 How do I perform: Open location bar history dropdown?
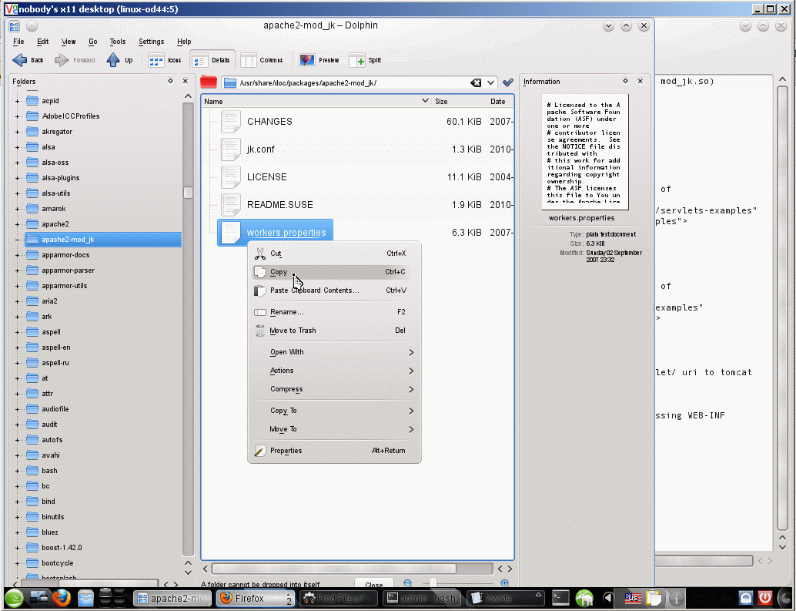(x=490, y=82)
